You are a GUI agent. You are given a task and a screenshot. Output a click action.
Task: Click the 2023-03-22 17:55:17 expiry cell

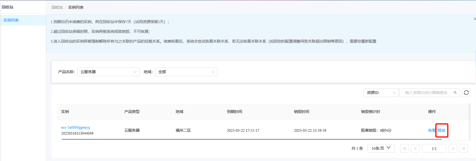tap(243, 130)
